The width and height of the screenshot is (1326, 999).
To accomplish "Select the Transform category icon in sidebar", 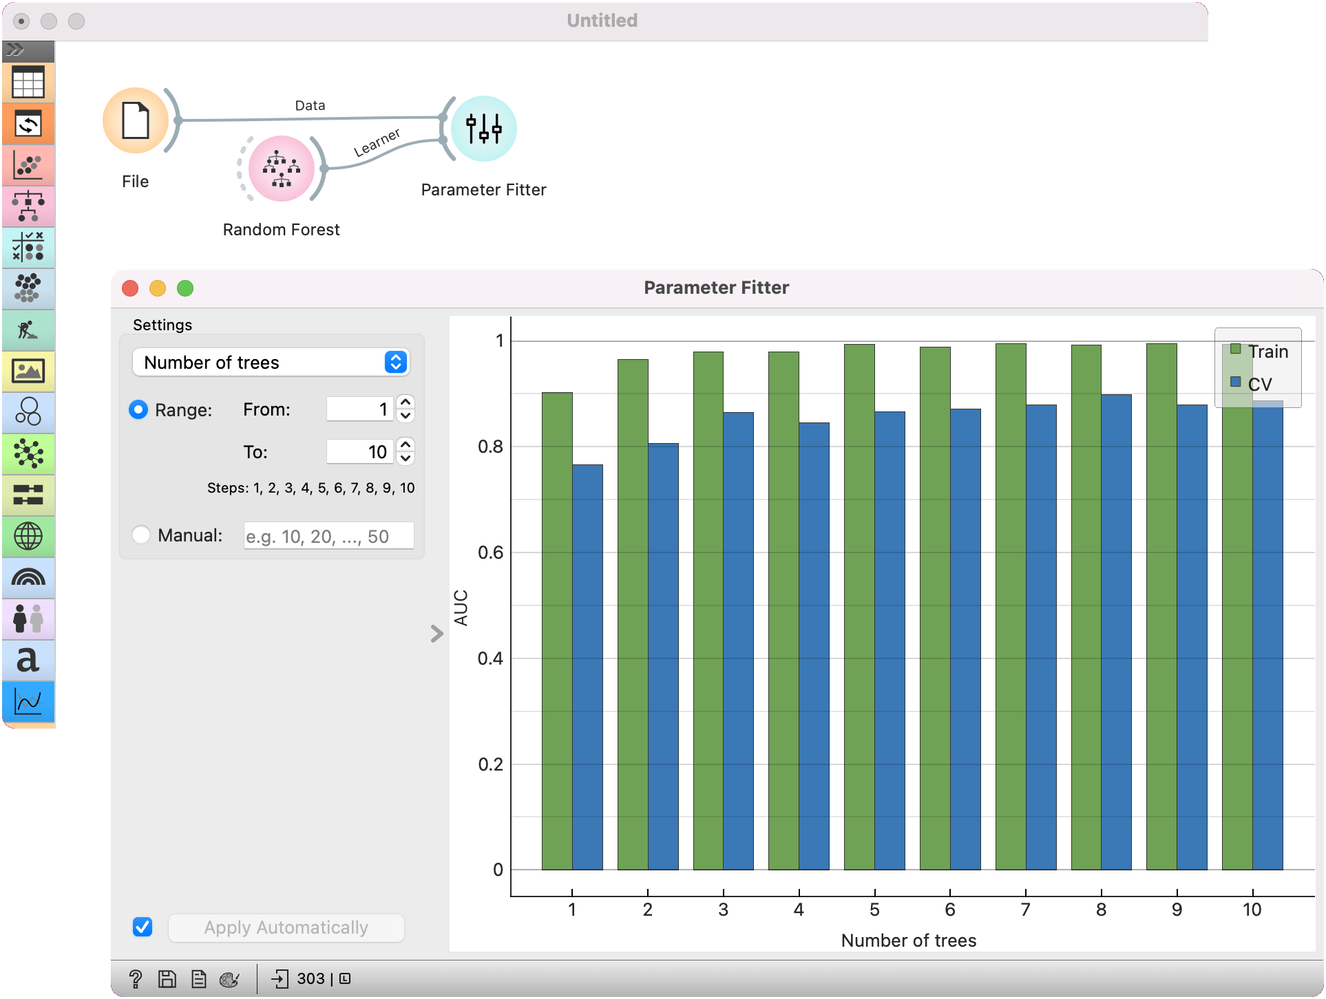I will 28,125.
